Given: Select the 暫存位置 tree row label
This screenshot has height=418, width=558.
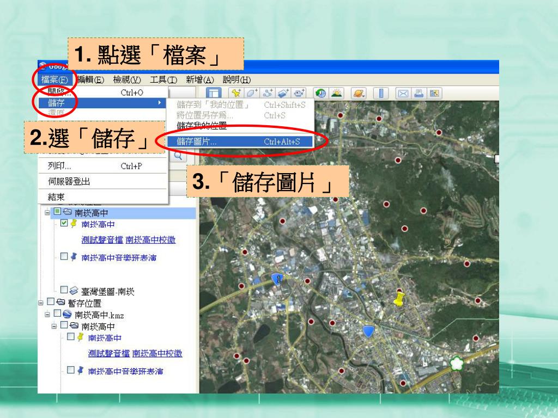Looking at the screenshot, I should 84,303.
